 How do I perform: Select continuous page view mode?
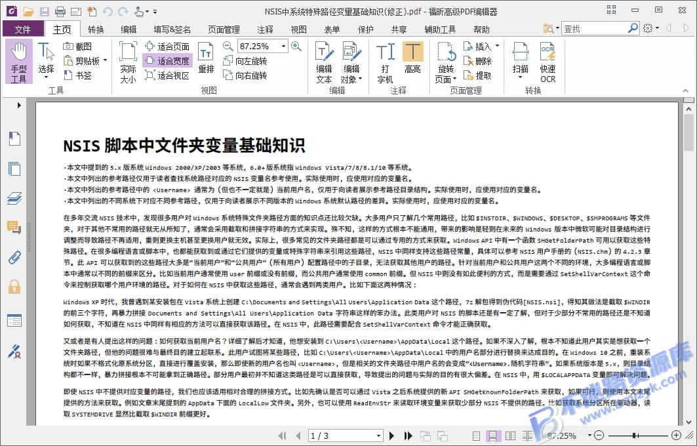492,436
